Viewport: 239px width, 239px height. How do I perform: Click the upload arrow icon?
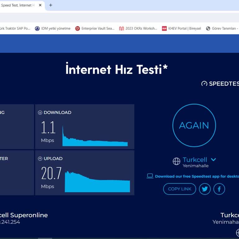click(x=40, y=159)
